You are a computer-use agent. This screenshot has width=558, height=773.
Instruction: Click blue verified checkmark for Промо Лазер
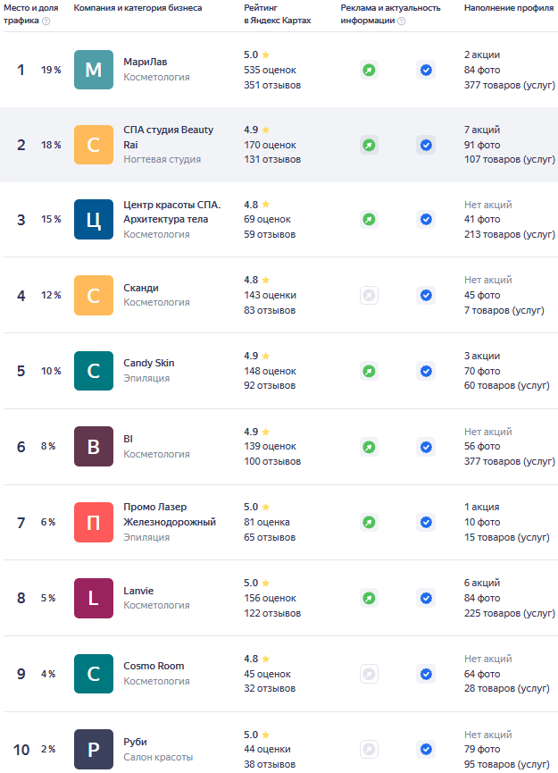pyautogui.click(x=426, y=522)
